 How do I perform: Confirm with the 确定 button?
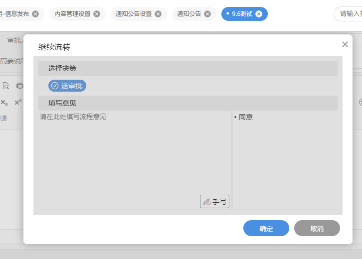coord(266,228)
